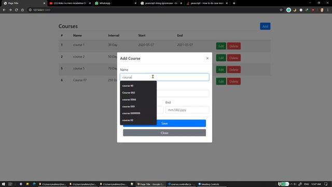Screen dimensions: 332x187
Task: Click the '2021-05-07' end date cell
Action: (x=185, y=45)
